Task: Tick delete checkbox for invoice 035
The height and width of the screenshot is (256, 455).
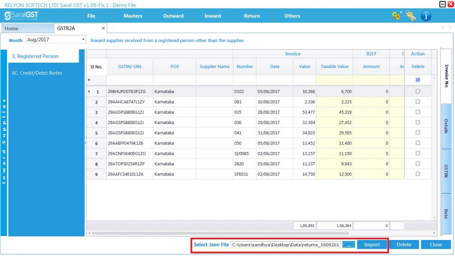Action: (x=418, y=112)
